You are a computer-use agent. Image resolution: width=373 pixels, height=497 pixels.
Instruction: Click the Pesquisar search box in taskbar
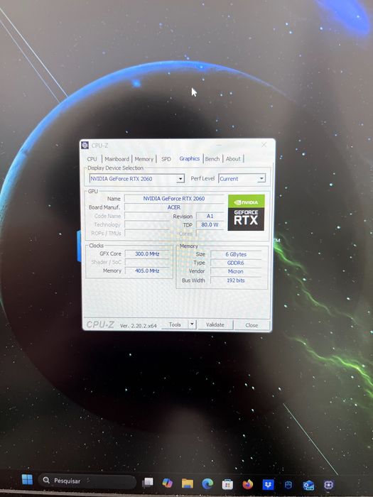click(x=87, y=481)
